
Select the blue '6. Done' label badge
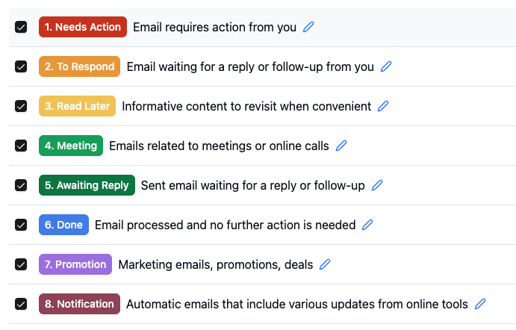[63, 225]
